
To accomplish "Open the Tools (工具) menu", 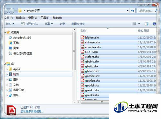I will click(x=45, y=18).
